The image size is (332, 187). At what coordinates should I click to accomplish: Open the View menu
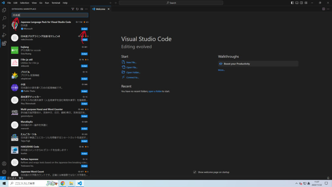34,3
